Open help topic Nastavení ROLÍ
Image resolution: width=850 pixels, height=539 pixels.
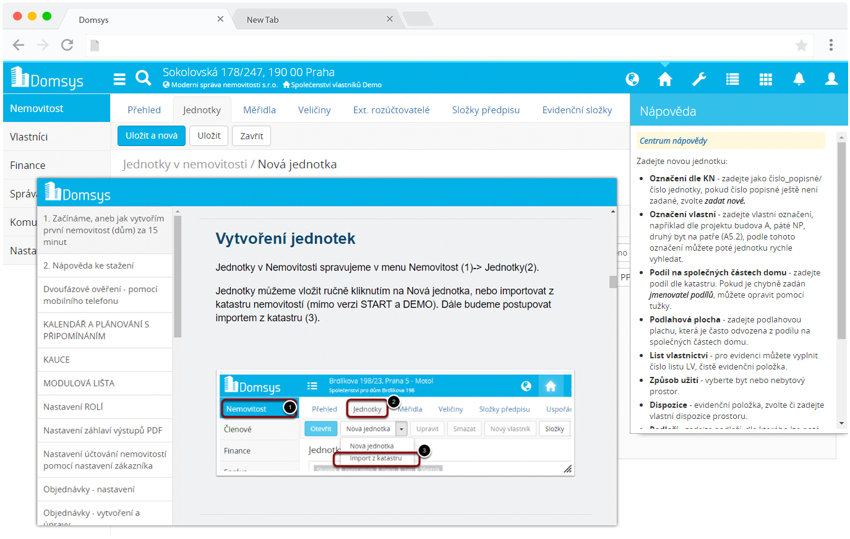(105, 407)
